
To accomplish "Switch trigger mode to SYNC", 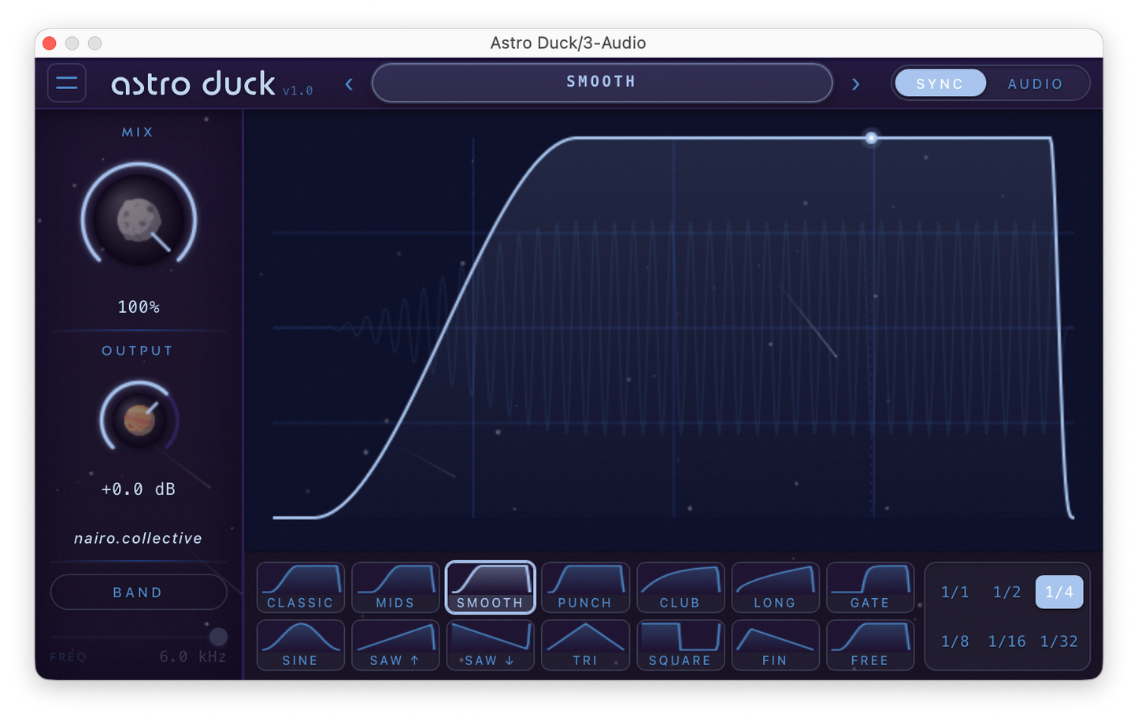I will click(940, 84).
